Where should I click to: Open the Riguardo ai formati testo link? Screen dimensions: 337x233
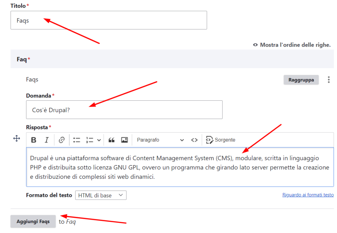pos(308,195)
